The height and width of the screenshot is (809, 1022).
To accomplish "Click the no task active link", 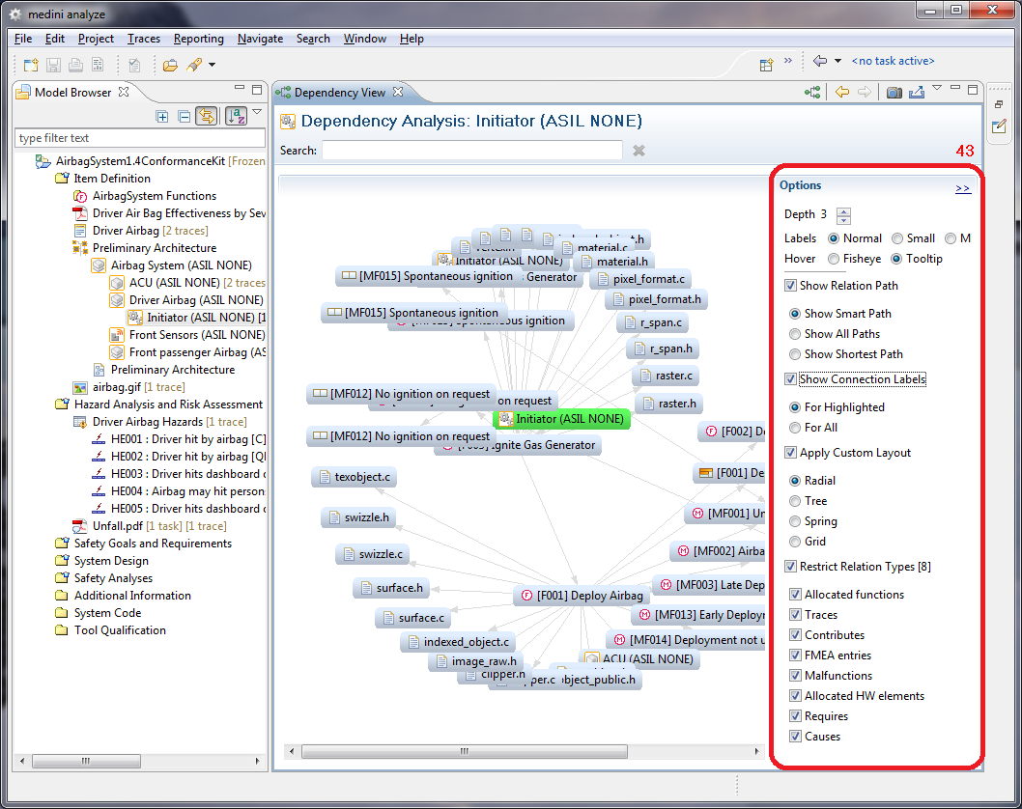I will [893, 61].
